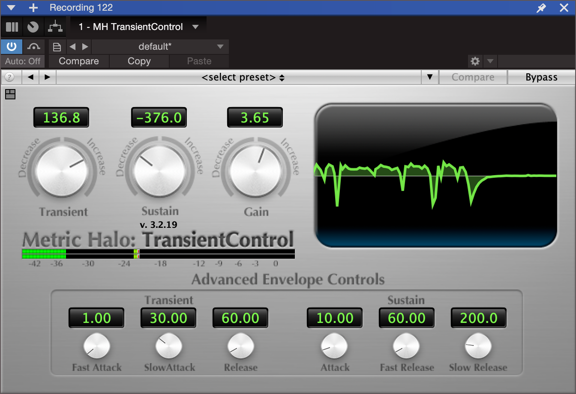
Task: Open the <select preset> menu
Action: click(239, 78)
